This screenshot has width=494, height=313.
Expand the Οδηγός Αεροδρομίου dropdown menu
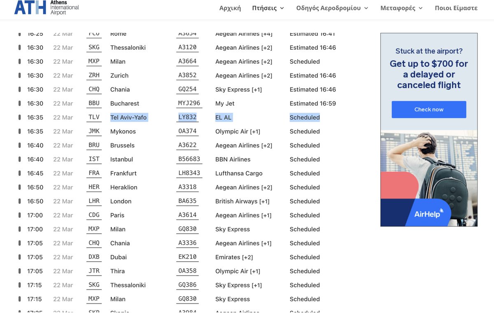332,8
